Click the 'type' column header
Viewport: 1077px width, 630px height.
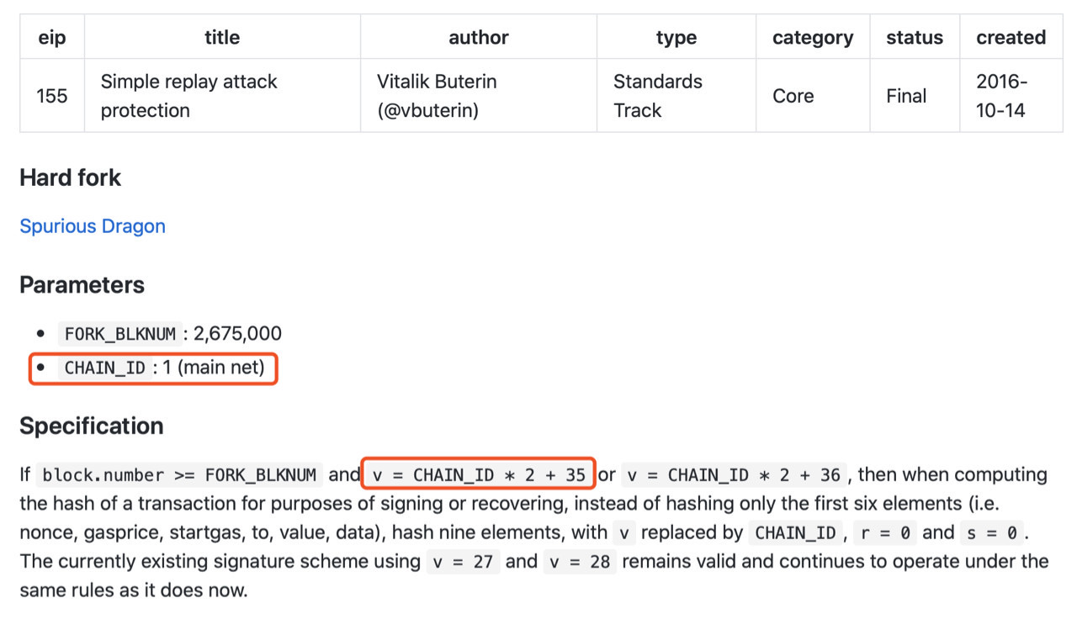point(676,38)
